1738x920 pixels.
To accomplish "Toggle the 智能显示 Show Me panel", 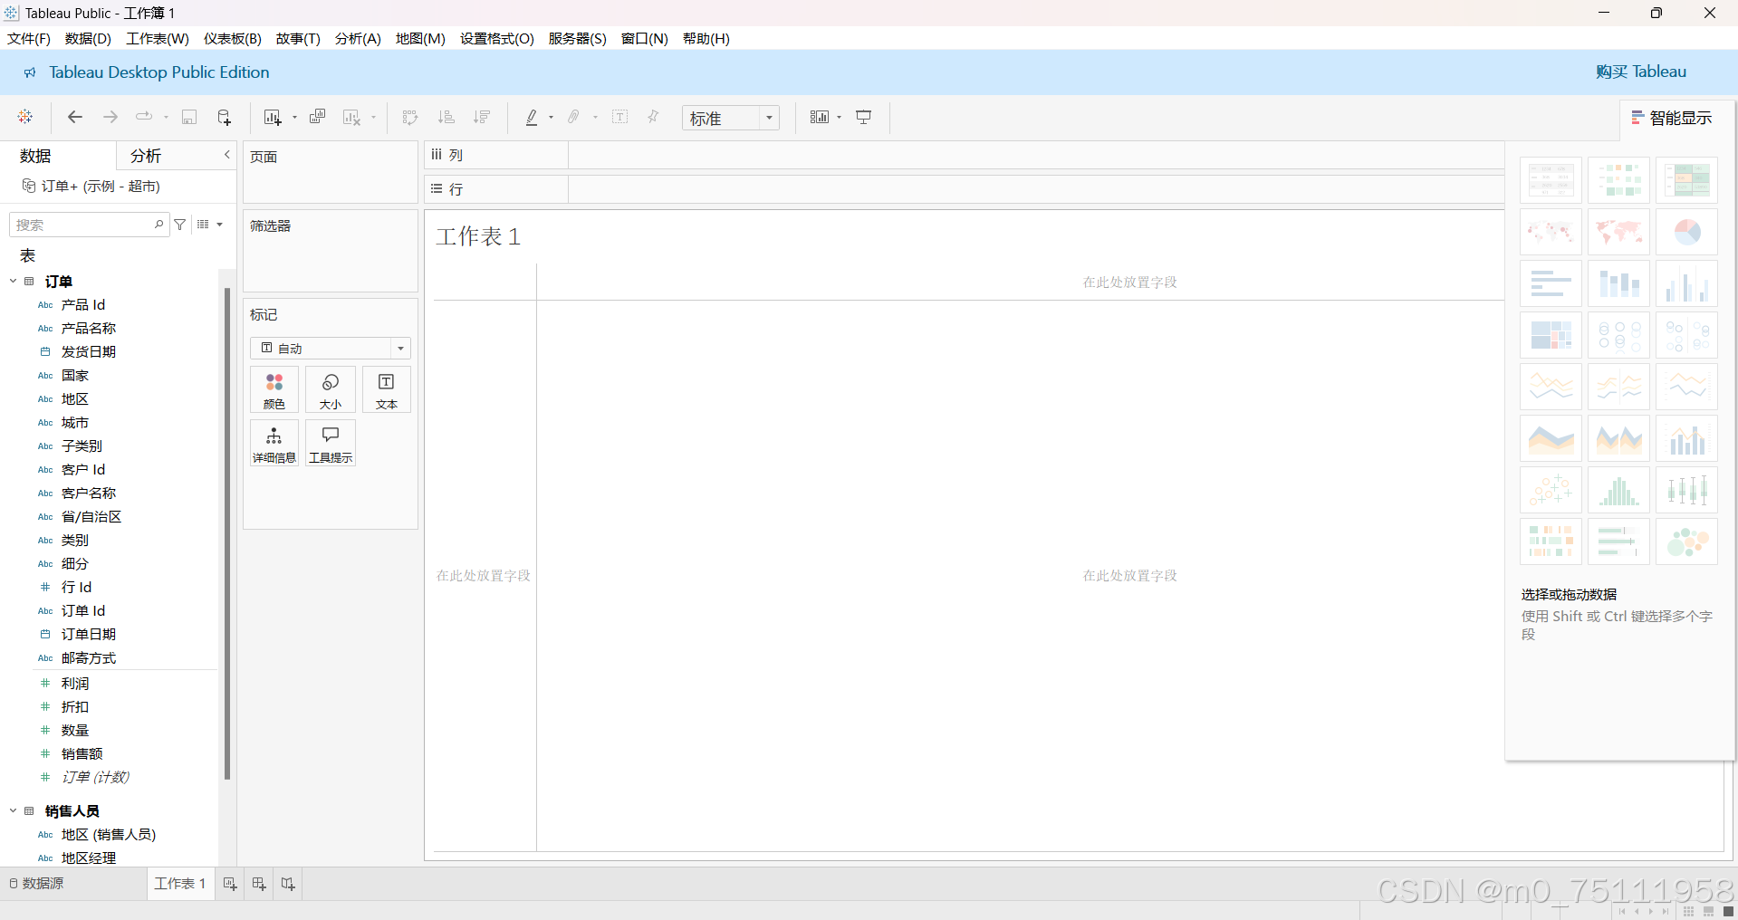I will 1671,118.
